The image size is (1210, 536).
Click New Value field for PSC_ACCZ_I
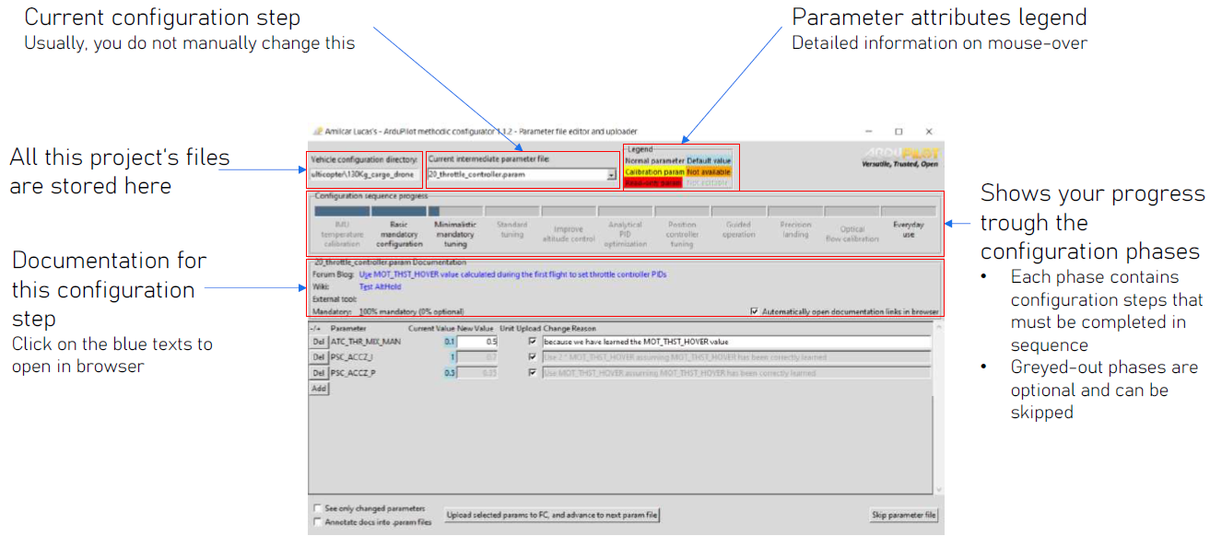click(x=477, y=357)
